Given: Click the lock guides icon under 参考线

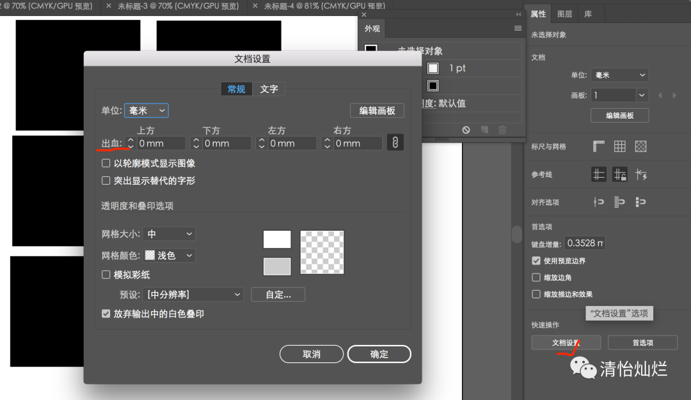Looking at the screenshot, I should 619,174.
